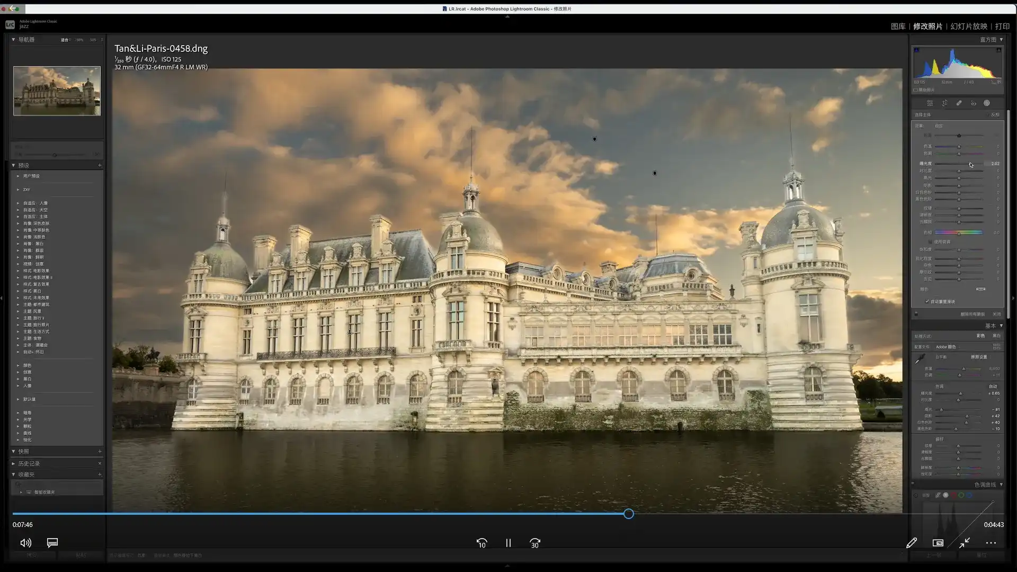Open the Masking tool circle icon

(x=987, y=103)
